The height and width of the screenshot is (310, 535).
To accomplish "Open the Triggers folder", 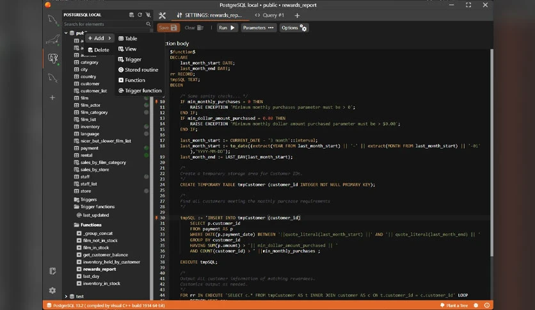I will coord(85,199).
